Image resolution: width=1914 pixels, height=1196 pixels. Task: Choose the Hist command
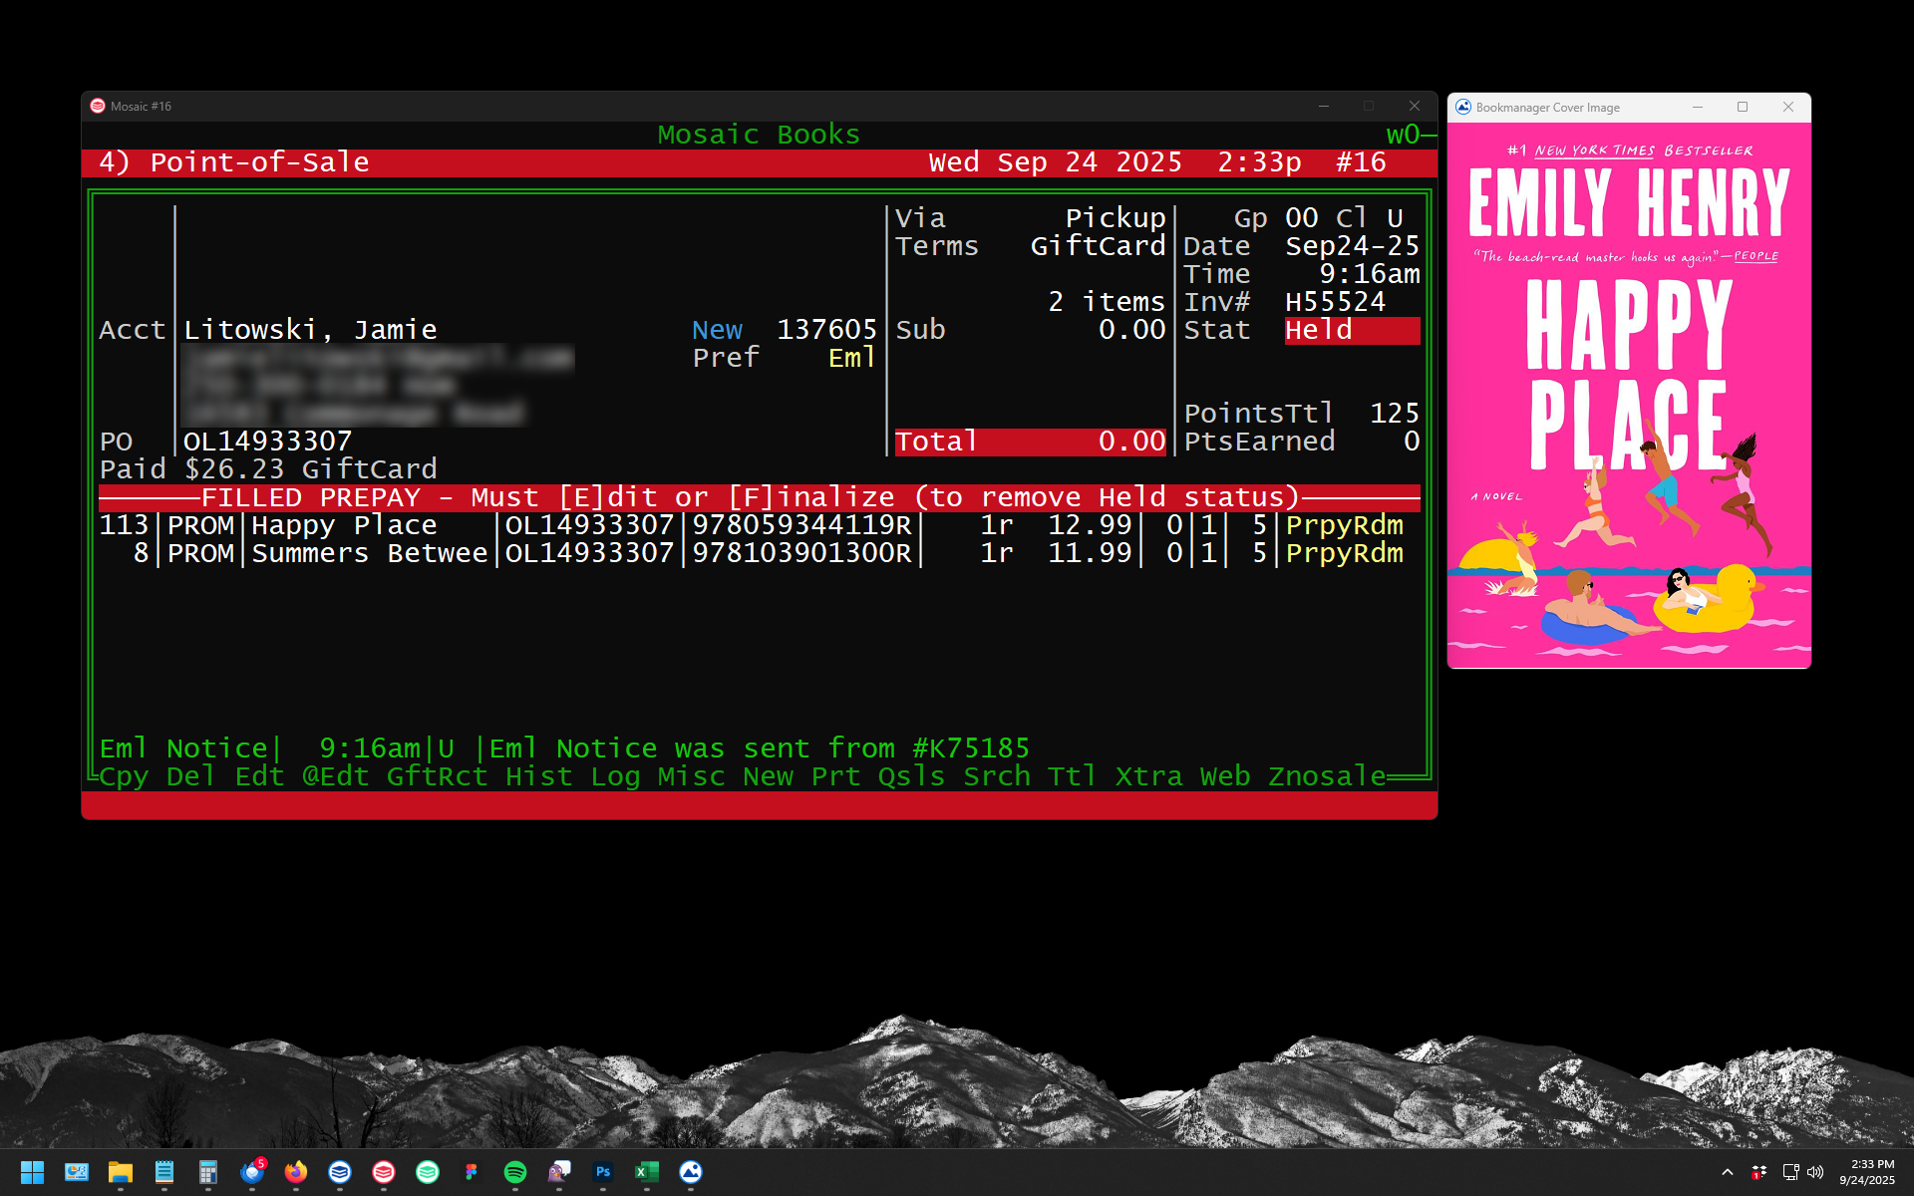click(x=538, y=775)
